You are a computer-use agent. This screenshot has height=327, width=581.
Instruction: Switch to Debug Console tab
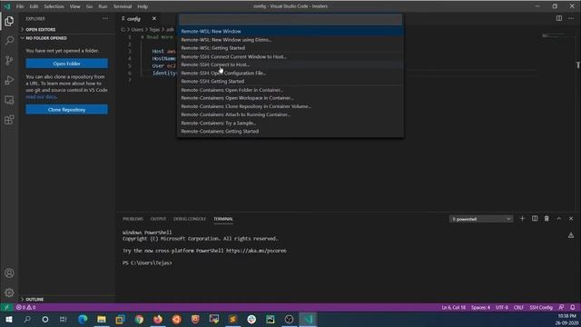coord(190,219)
